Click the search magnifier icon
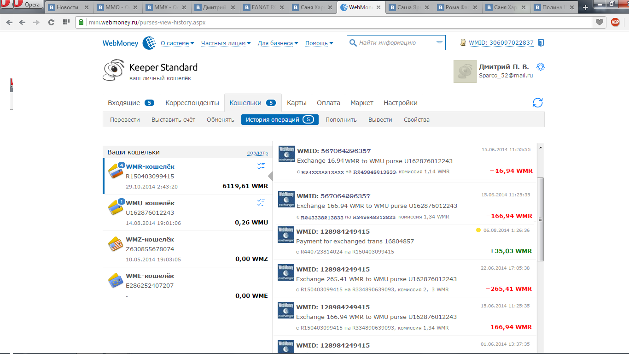Screen dimensions: 629x354 (353, 43)
